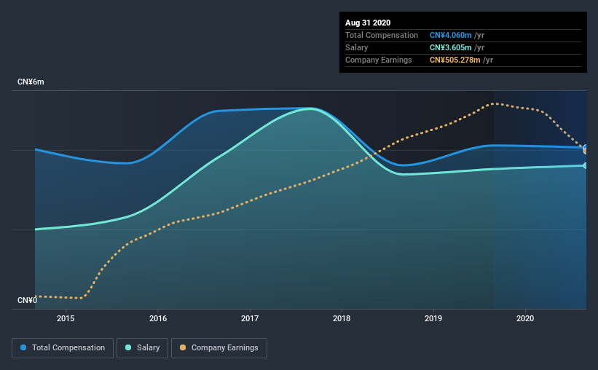This screenshot has width=598, height=370.
Task: Select the 2020 x-axis label
Action: coord(525,318)
